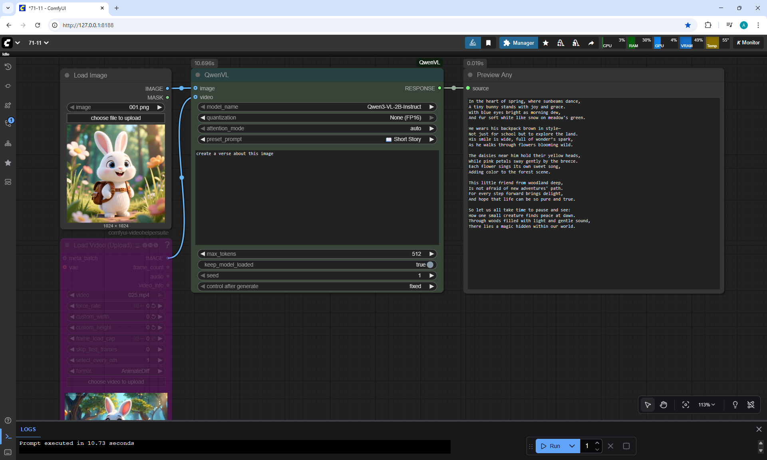
Task: Select the LOGS tab
Action: pyautogui.click(x=28, y=429)
